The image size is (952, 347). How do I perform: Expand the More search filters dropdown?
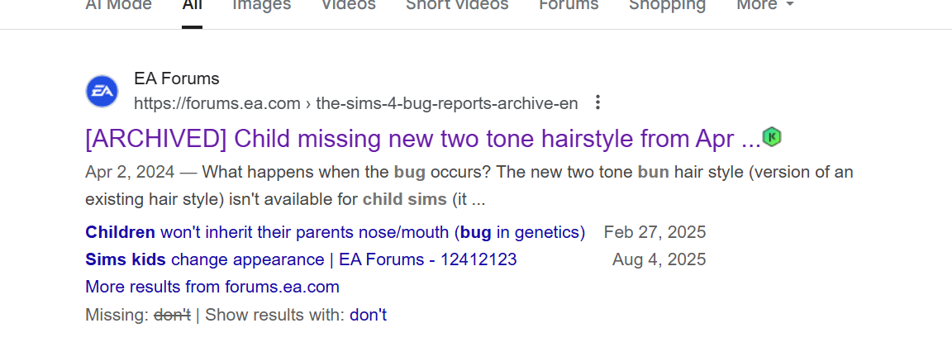click(764, 5)
